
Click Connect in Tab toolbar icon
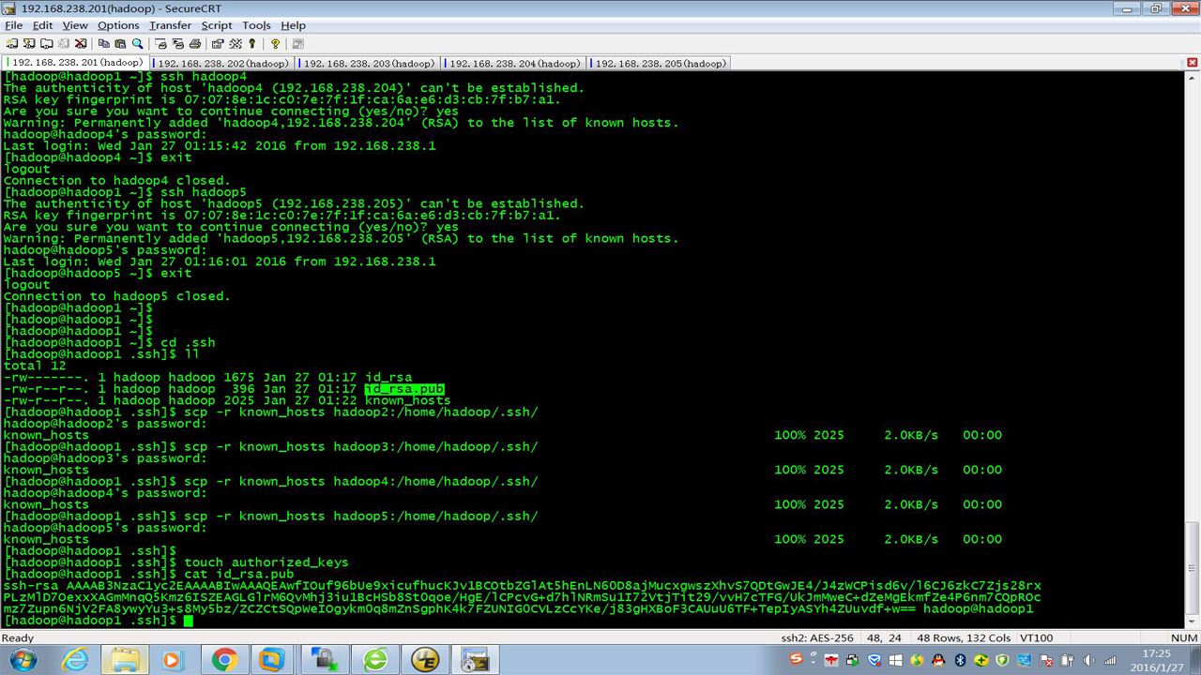[x=46, y=43]
